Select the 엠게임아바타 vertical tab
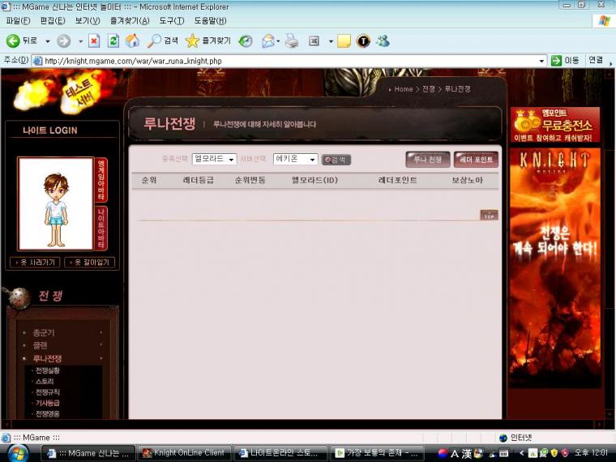 click(x=101, y=180)
